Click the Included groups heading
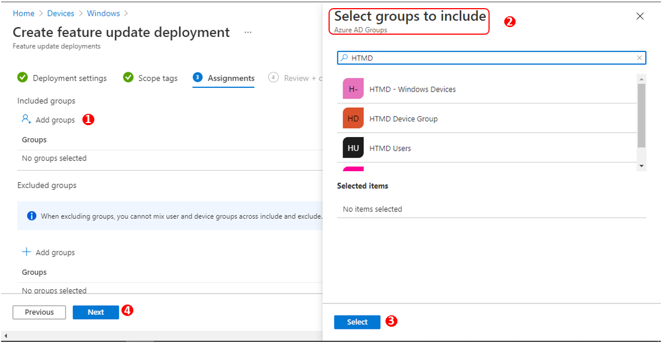Viewport: 662px width, 343px height. pos(46,101)
